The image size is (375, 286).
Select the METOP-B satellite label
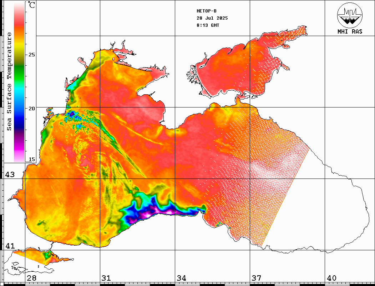tap(206, 11)
